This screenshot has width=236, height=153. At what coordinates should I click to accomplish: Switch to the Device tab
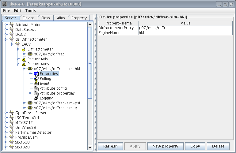(29, 18)
